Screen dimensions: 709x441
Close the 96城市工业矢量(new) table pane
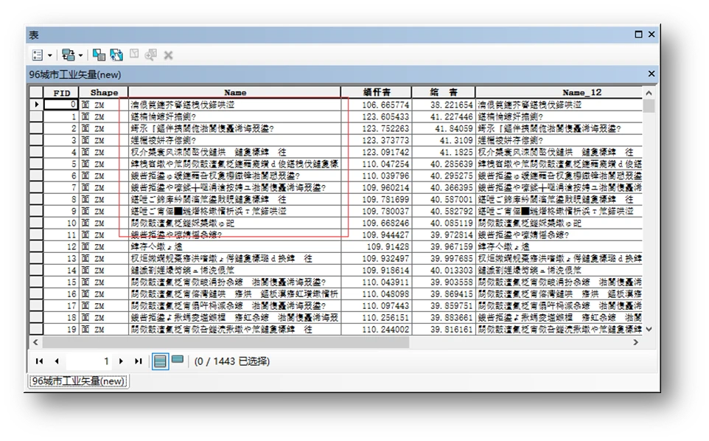tap(651, 74)
